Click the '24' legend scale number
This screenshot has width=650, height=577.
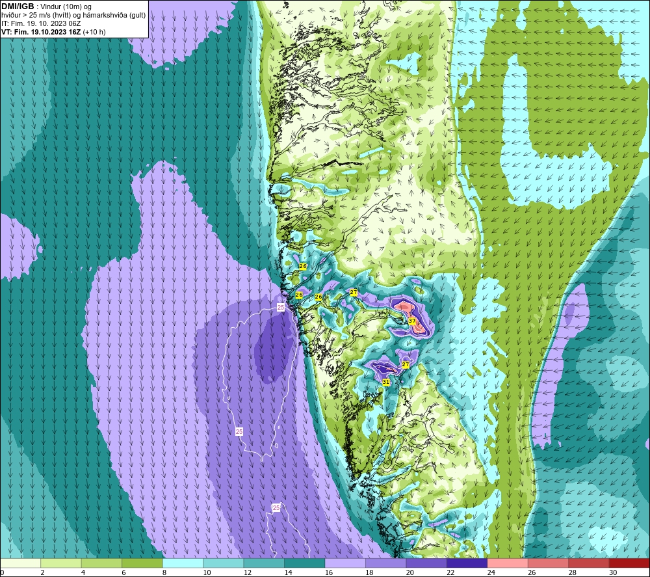(491, 572)
